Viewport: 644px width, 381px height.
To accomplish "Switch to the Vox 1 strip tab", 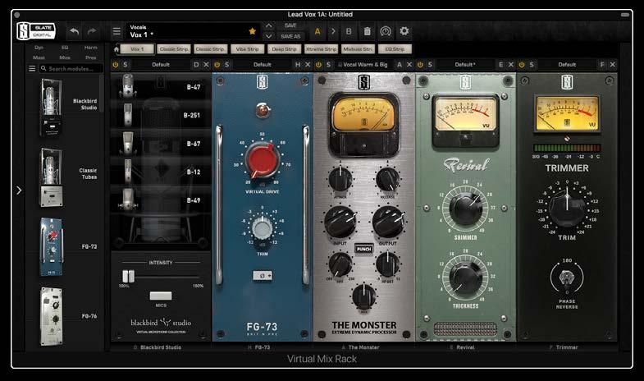I will point(137,49).
